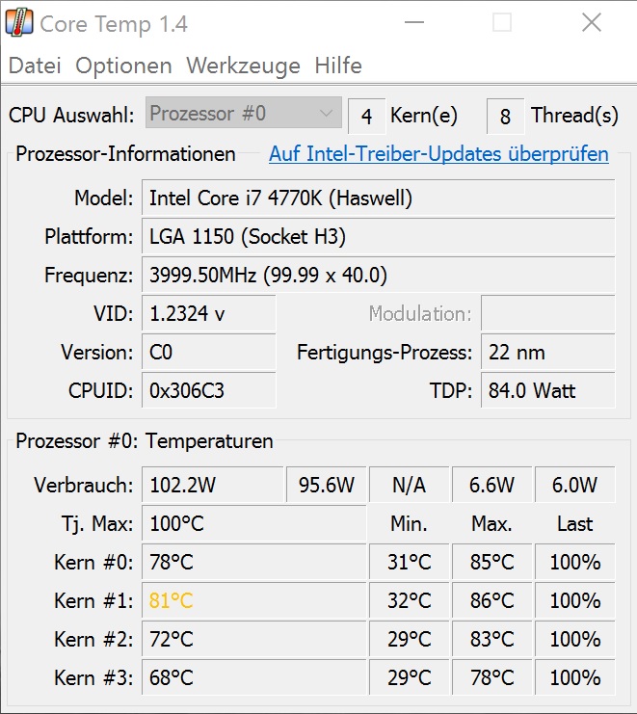Click the Verbrauch value N/A
This screenshot has height=714, width=637.
pos(409,485)
